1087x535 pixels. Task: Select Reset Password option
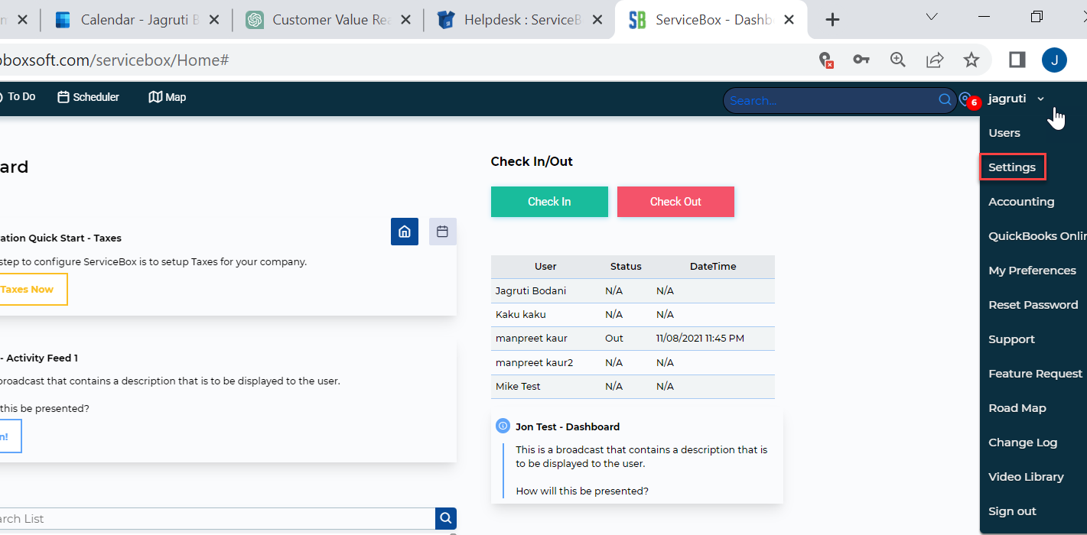pyautogui.click(x=1033, y=305)
